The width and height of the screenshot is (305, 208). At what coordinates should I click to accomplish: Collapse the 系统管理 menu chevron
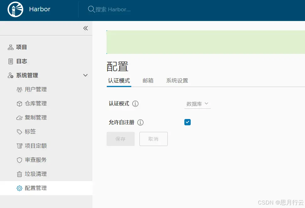(x=85, y=75)
